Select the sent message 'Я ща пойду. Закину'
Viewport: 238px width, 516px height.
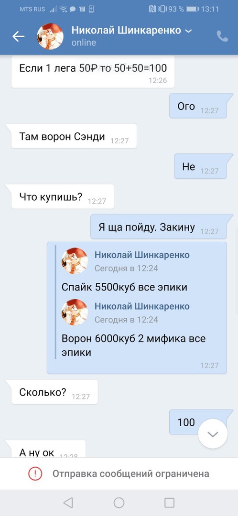[x=159, y=227]
